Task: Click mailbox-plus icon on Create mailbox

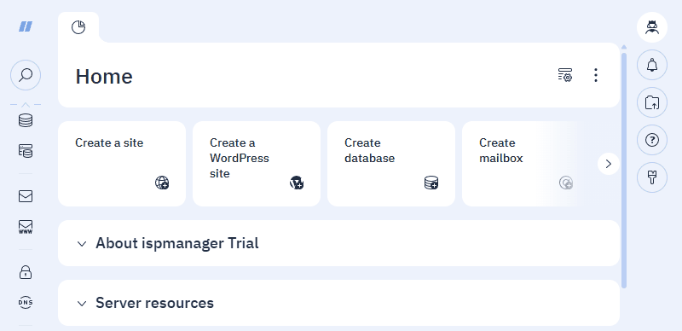Action: tap(566, 183)
